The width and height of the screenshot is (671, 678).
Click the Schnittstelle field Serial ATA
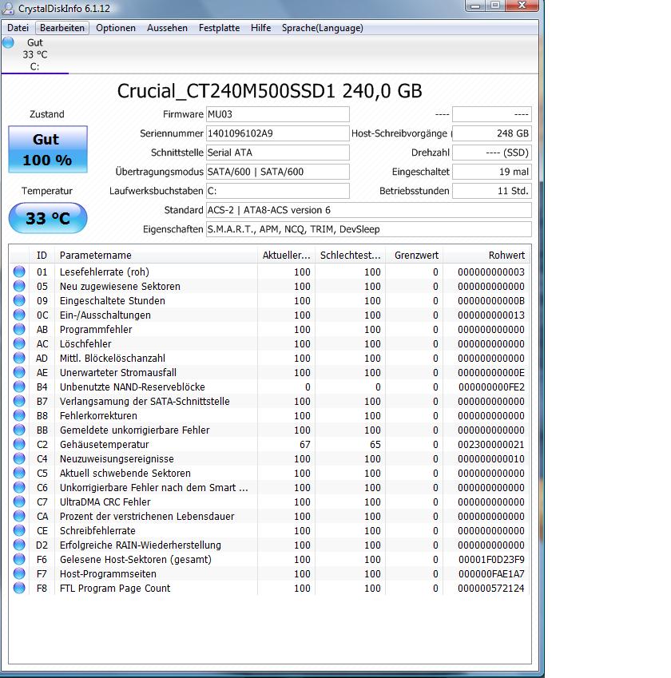pos(278,153)
